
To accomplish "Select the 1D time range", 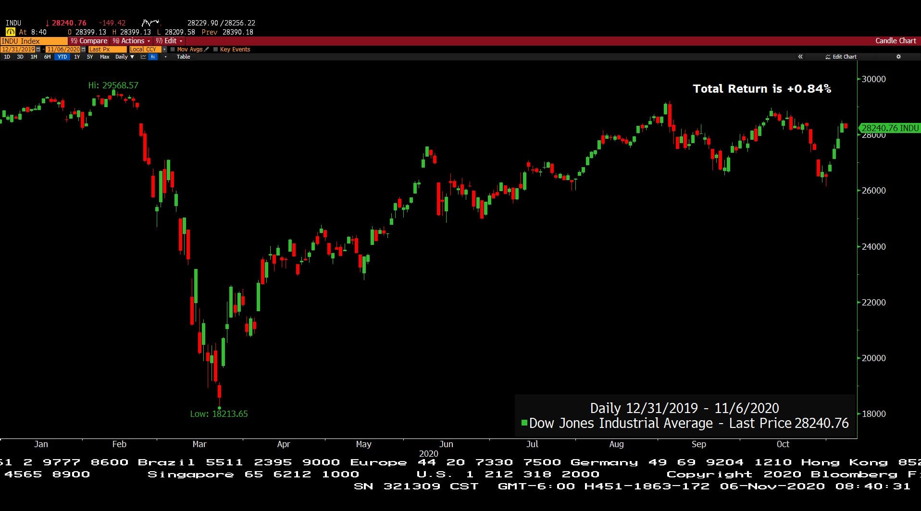I will click(7, 57).
